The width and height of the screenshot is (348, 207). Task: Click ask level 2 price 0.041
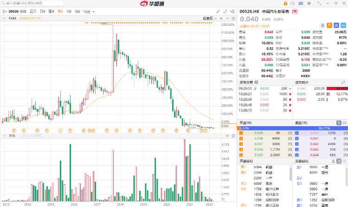[x=314, y=139]
